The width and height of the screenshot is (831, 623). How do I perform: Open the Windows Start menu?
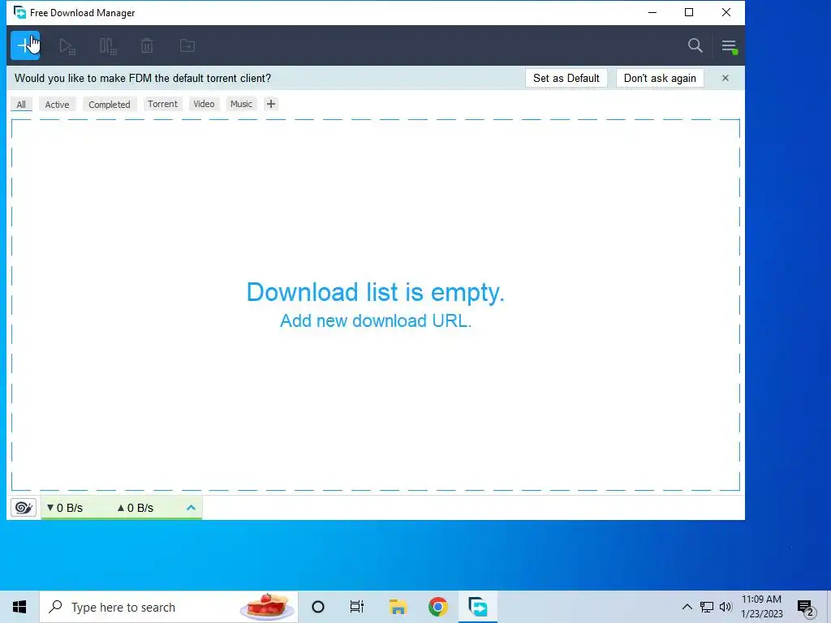click(x=19, y=607)
